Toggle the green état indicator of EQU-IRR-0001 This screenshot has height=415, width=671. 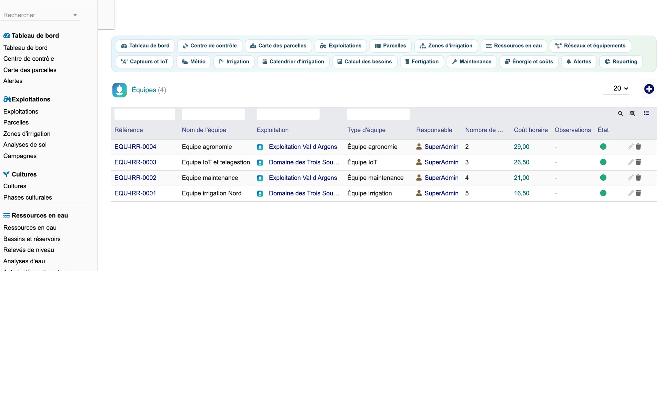[x=603, y=193]
